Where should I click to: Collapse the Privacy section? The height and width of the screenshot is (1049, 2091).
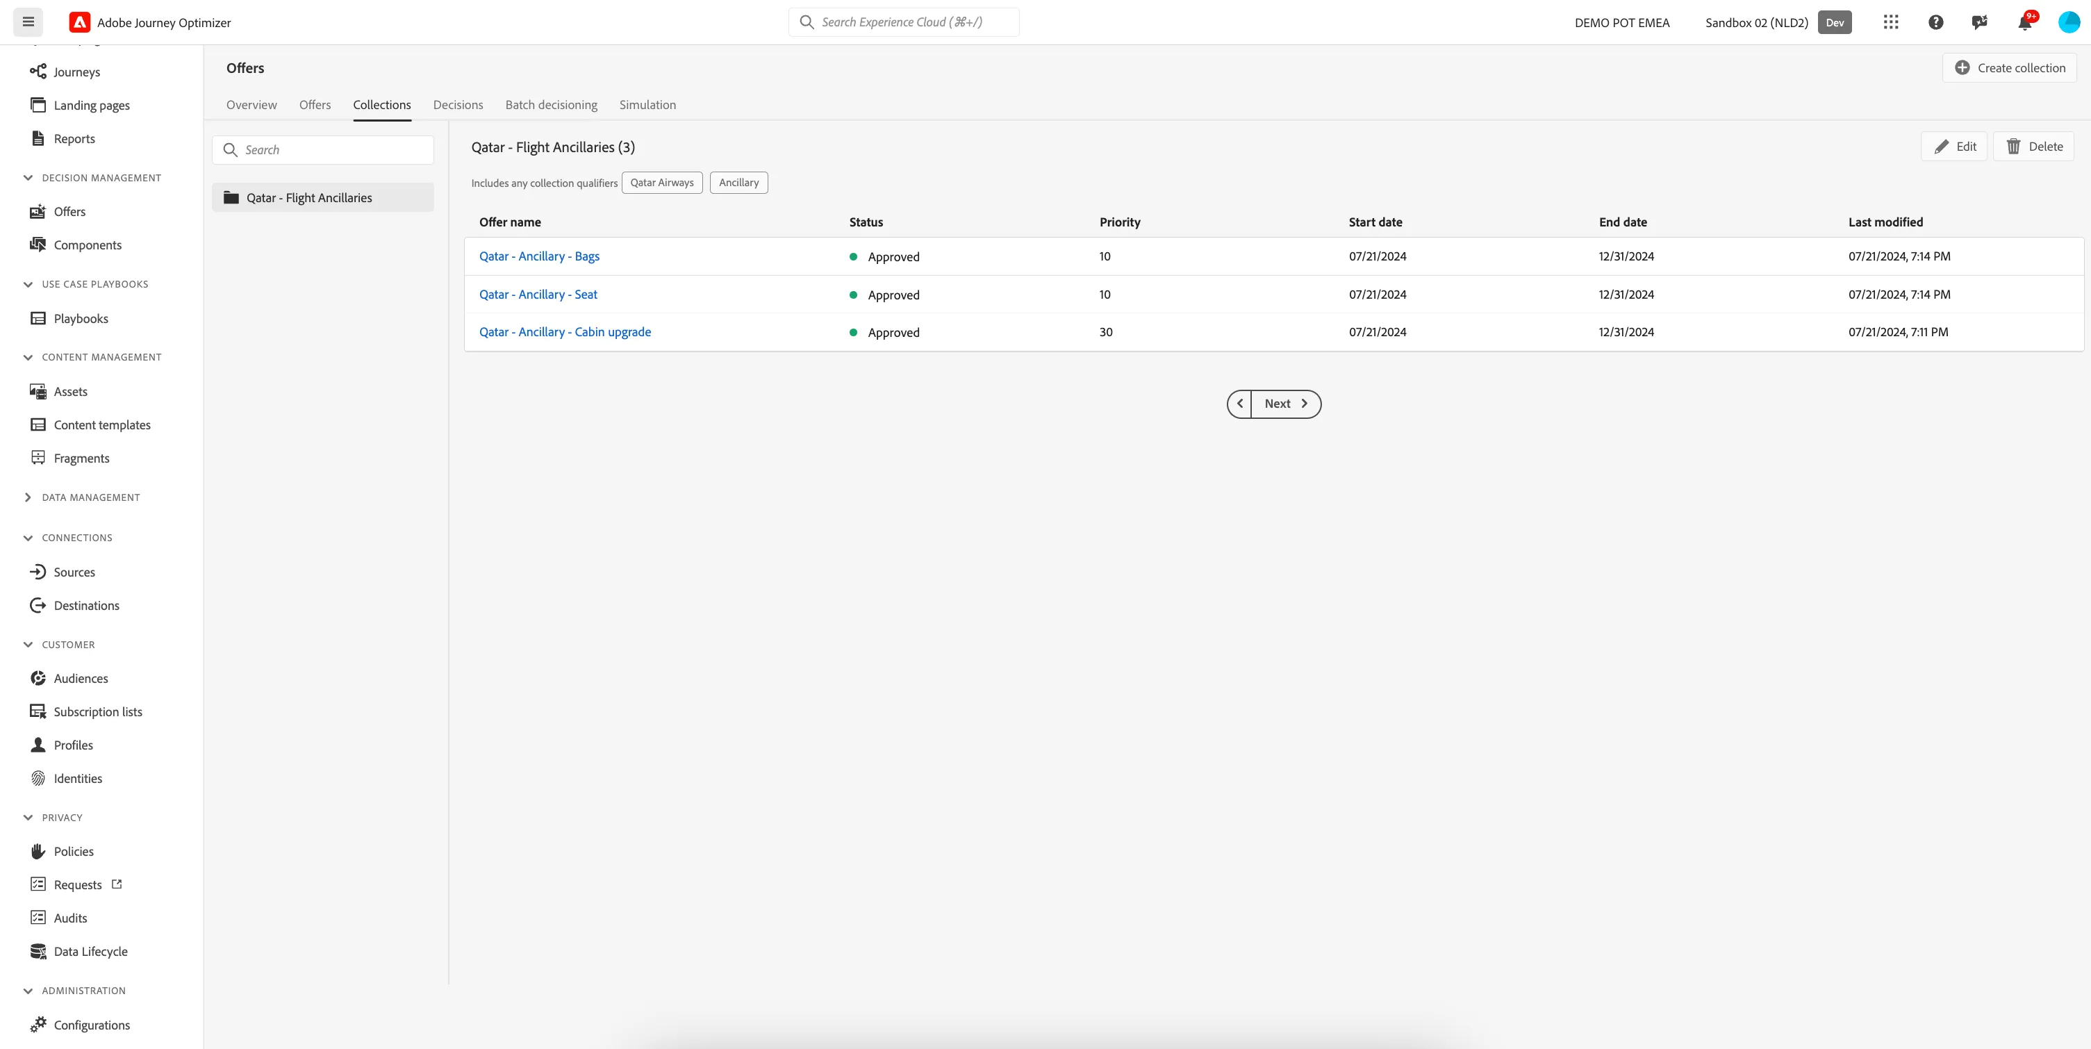(28, 818)
